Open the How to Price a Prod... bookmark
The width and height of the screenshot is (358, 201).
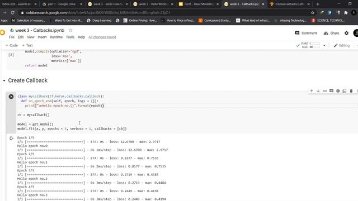(178, 21)
